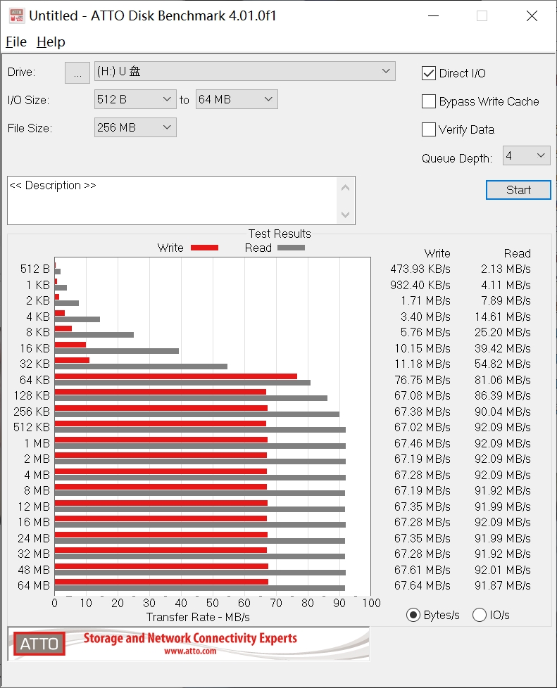This screenshot has width=557, height=688.
Task: Click inside the Description text box
Action: [x=173, y=200]
